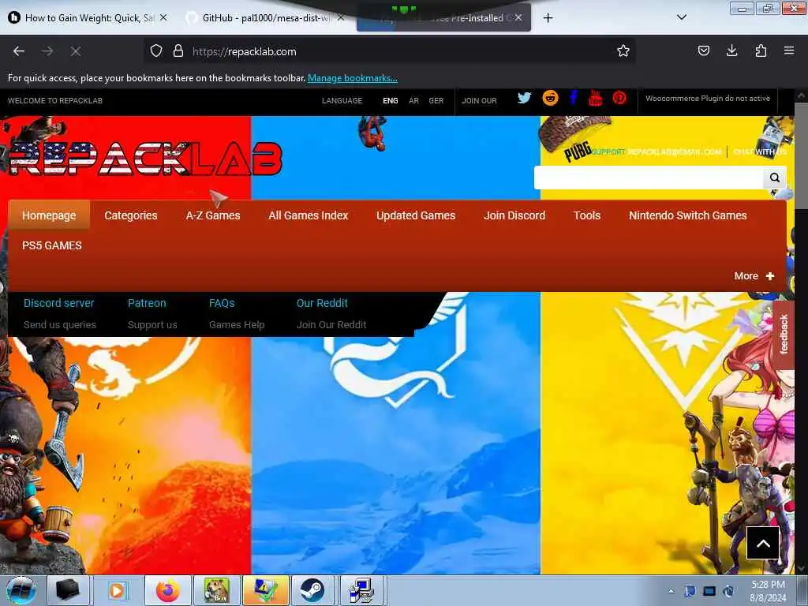
Task: Open the Firefox hamburger application menu
Action: pos(789,51)
